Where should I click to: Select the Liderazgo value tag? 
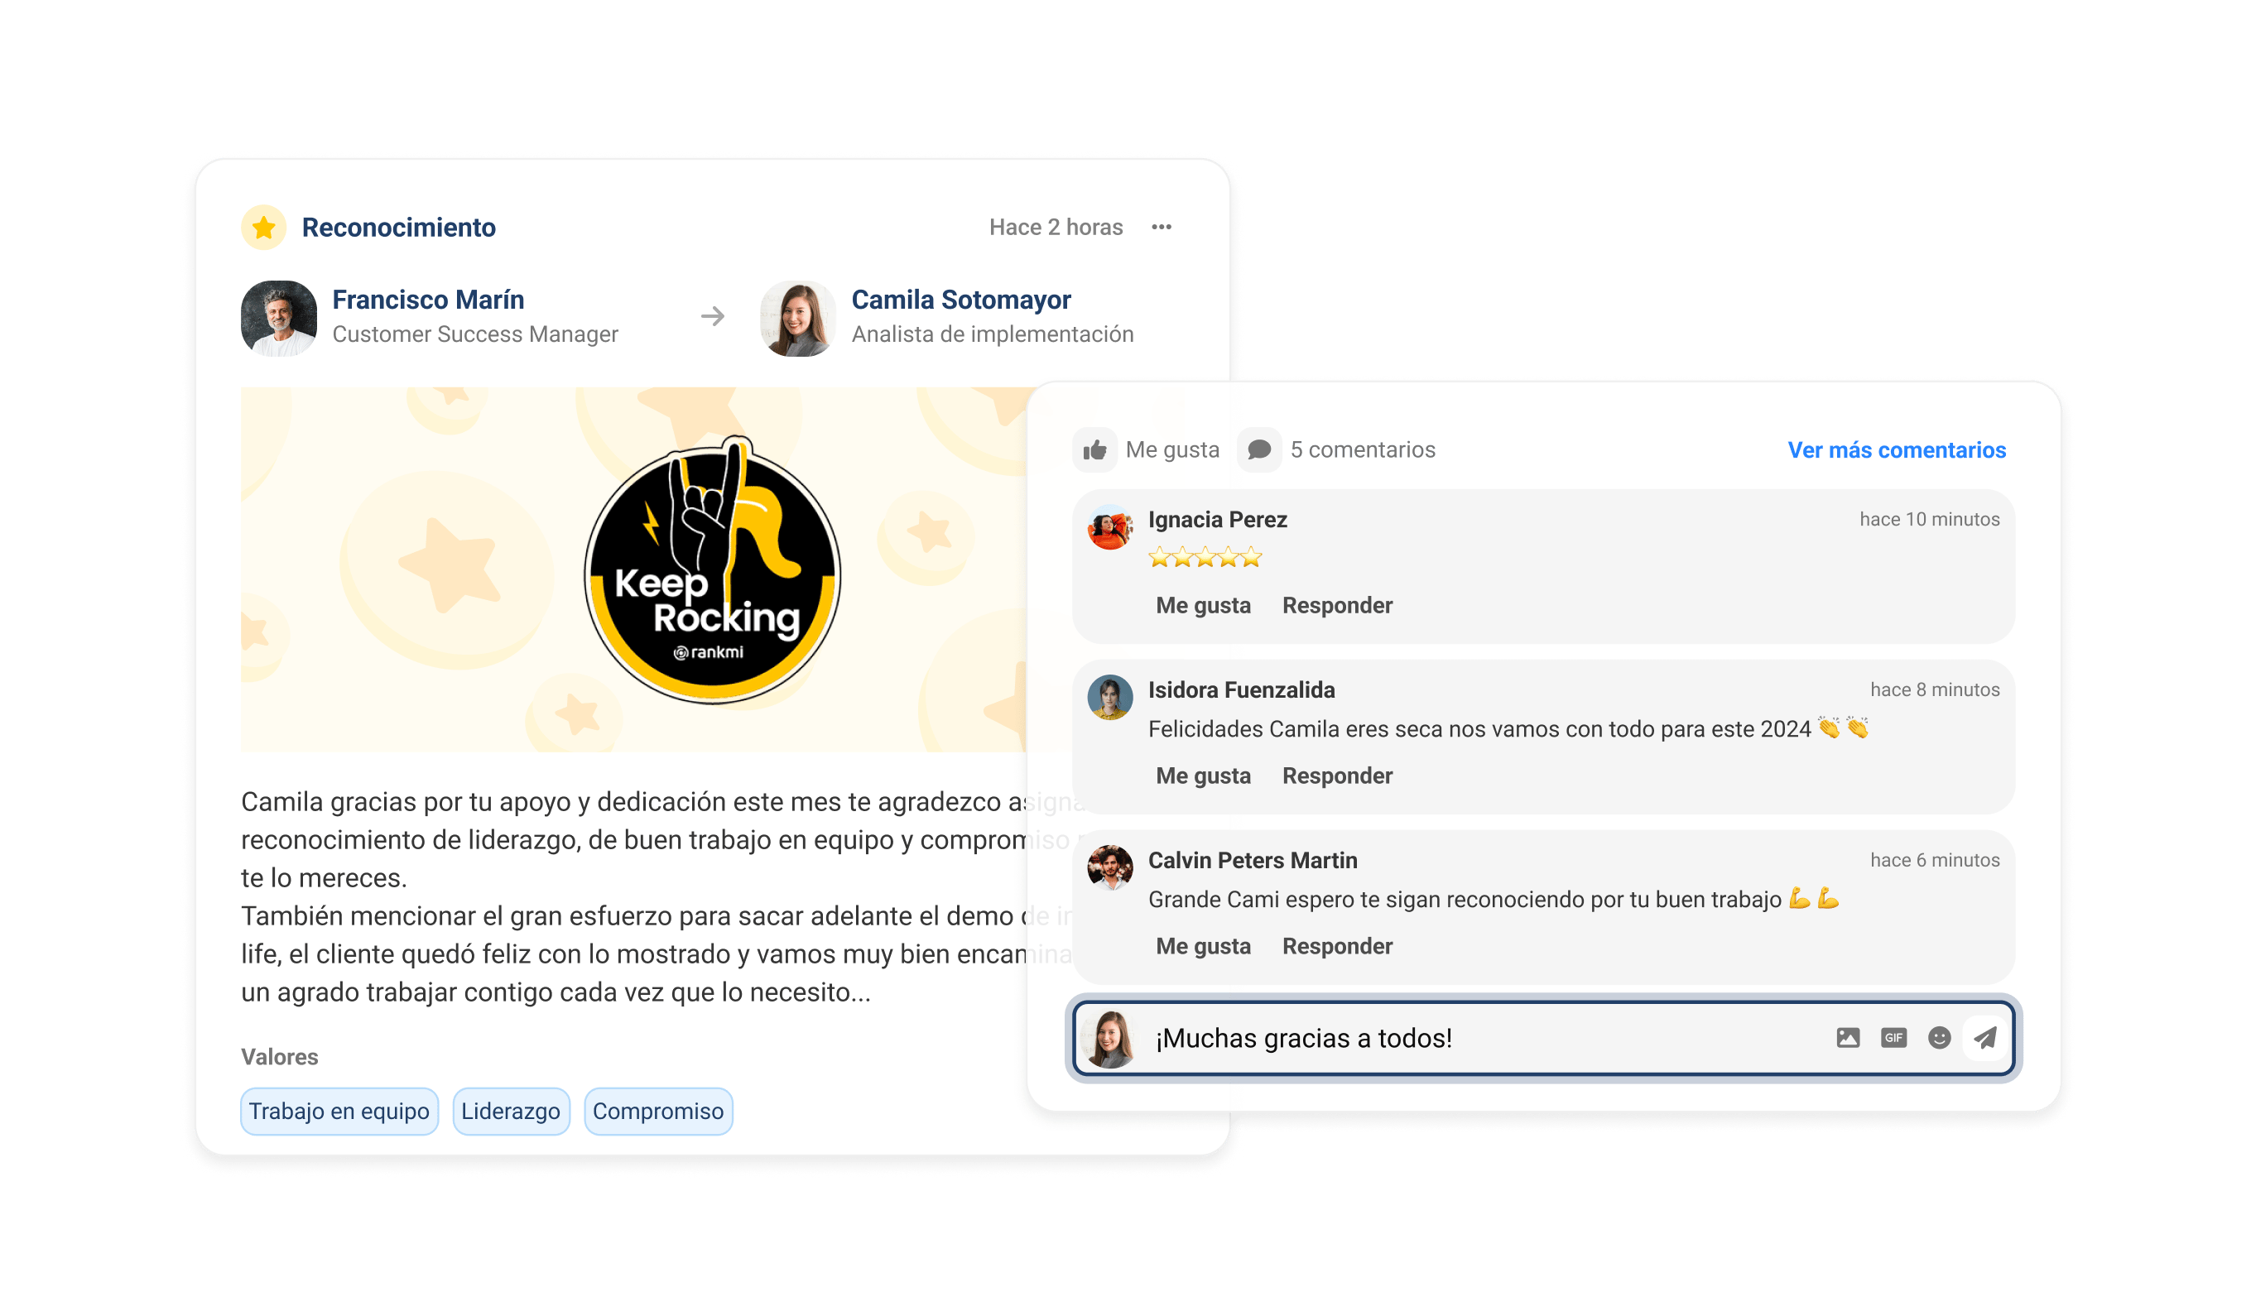(511, 1110)
